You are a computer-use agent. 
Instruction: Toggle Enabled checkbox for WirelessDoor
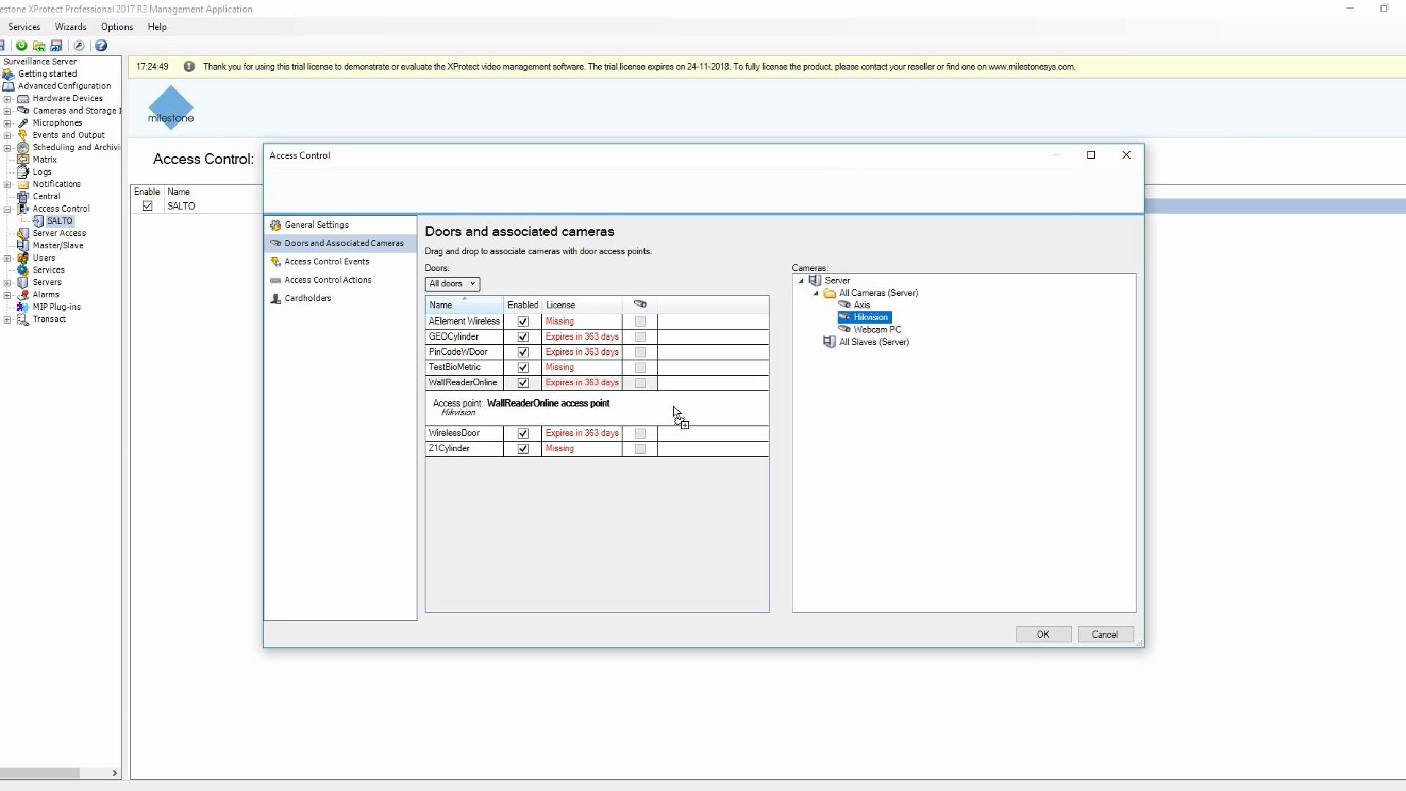[523, 434]
